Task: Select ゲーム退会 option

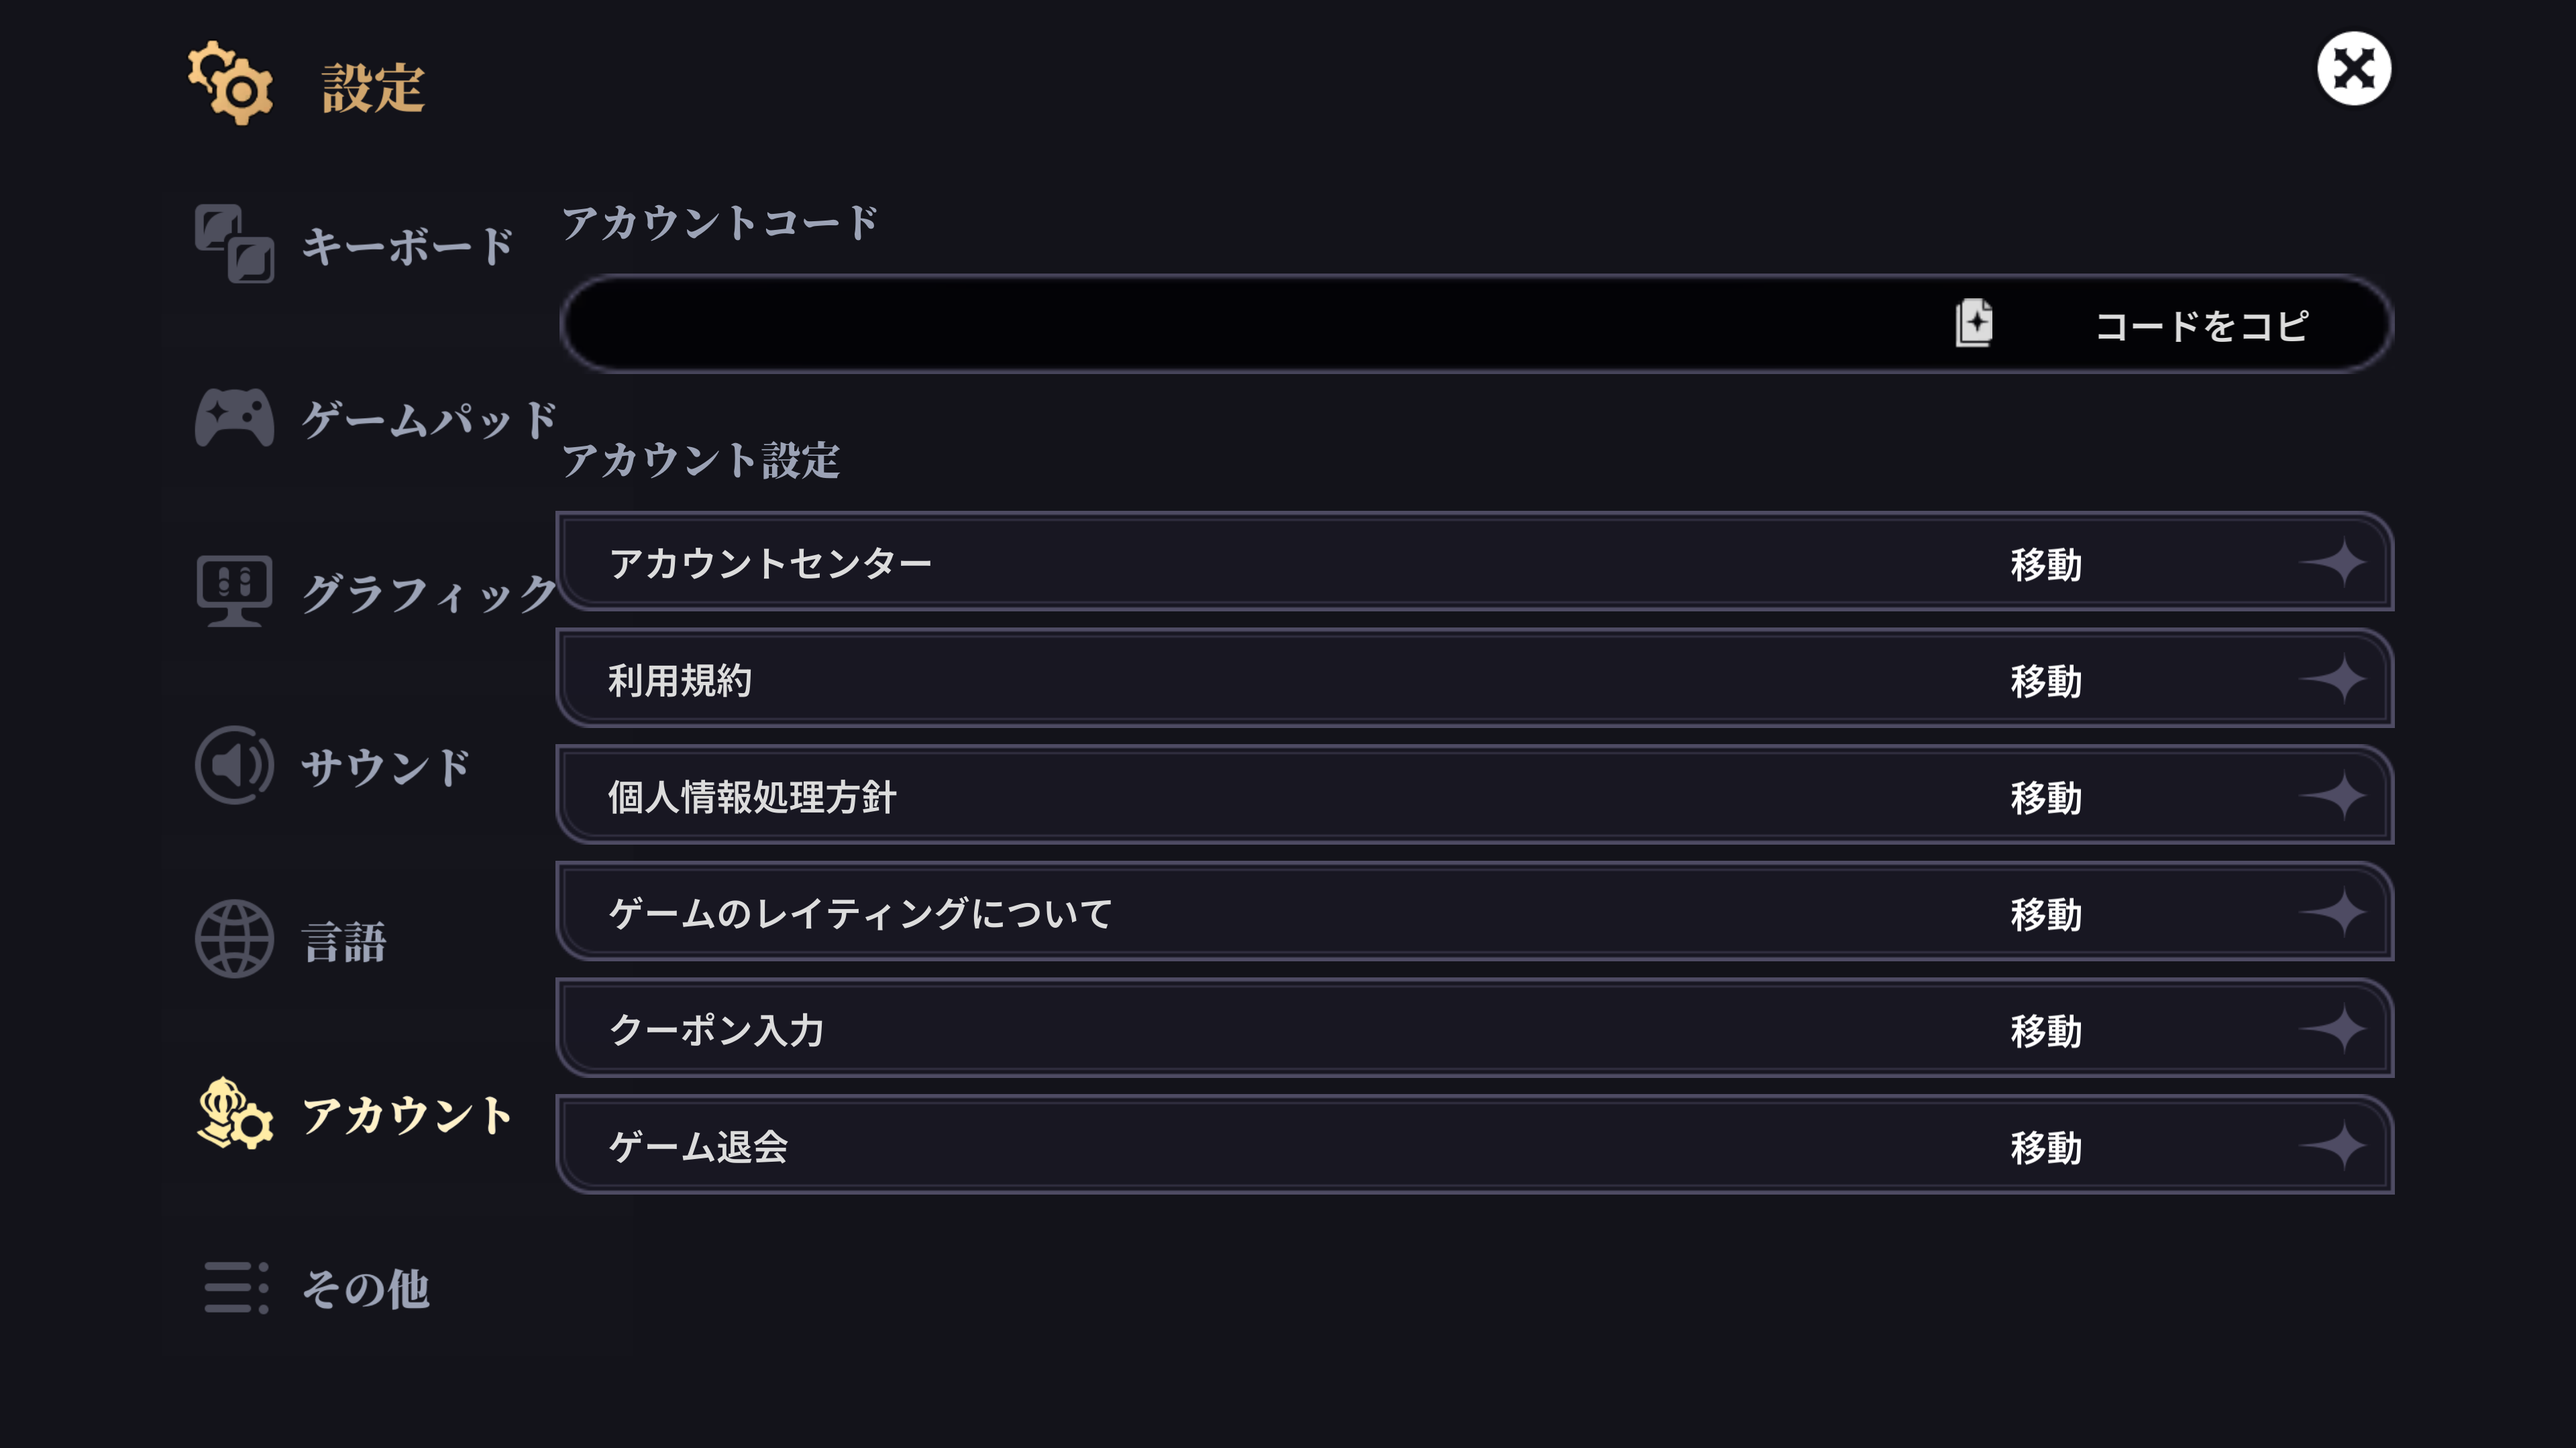Action: pyautogui.click(x=1475, y=1145)
